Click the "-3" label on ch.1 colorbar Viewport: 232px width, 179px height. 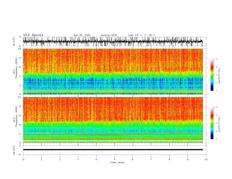216,59
